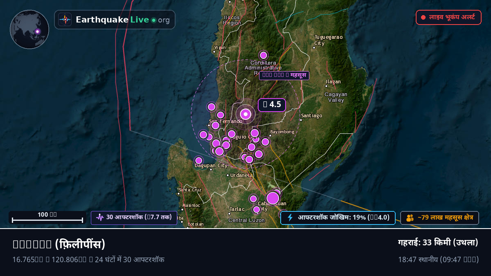Viewport: 491px width, 276px height.
Task: Select the aftershock dot above Dagupan City
Action: (199, 161)
